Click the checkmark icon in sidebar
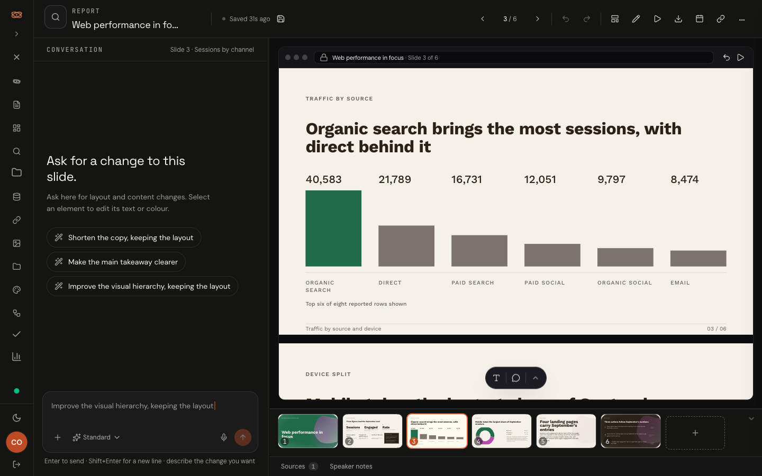 click(16, 334)
